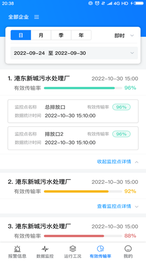The height and width of the screenshot is (261, 146).
Task: Open the 数据监控 waveform icon
Action: 45,249
